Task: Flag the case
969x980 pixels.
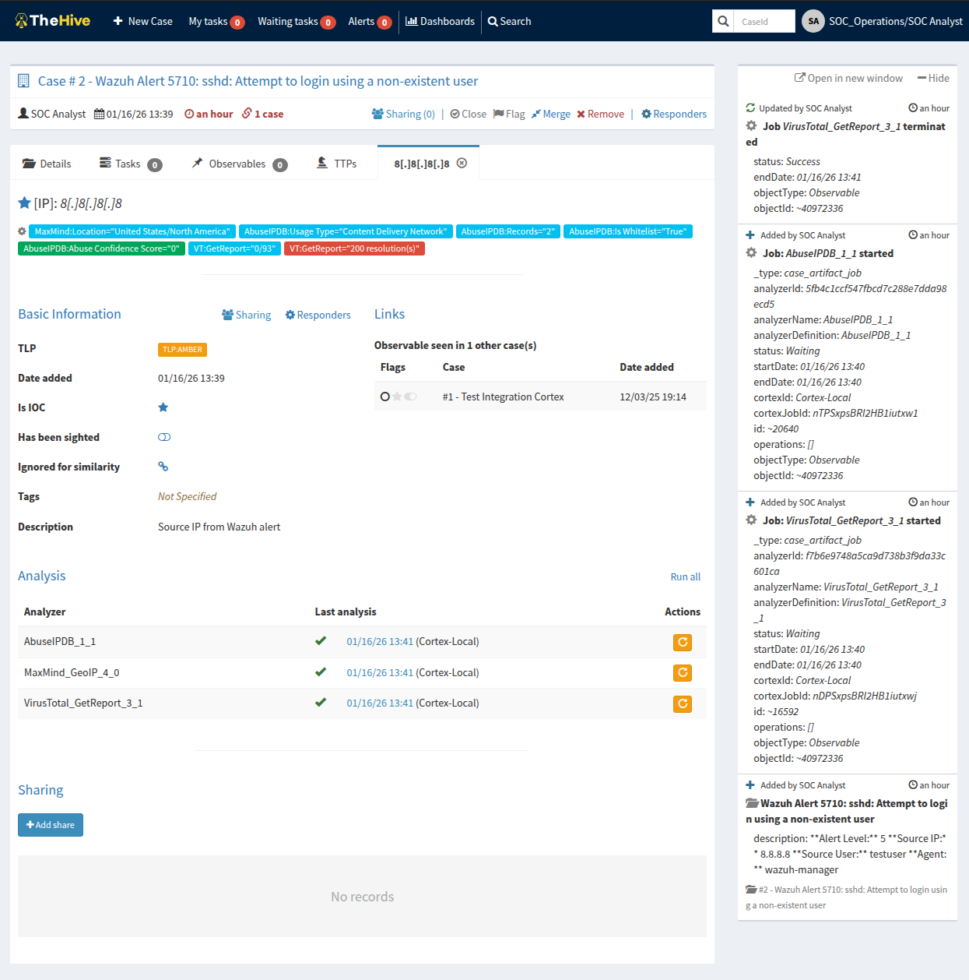Action: [x=509, y=114]
